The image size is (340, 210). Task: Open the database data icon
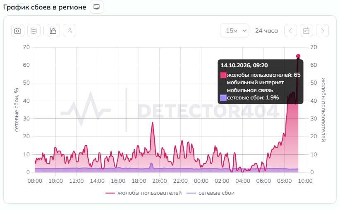pyautogui.click(x=34, y=31)
